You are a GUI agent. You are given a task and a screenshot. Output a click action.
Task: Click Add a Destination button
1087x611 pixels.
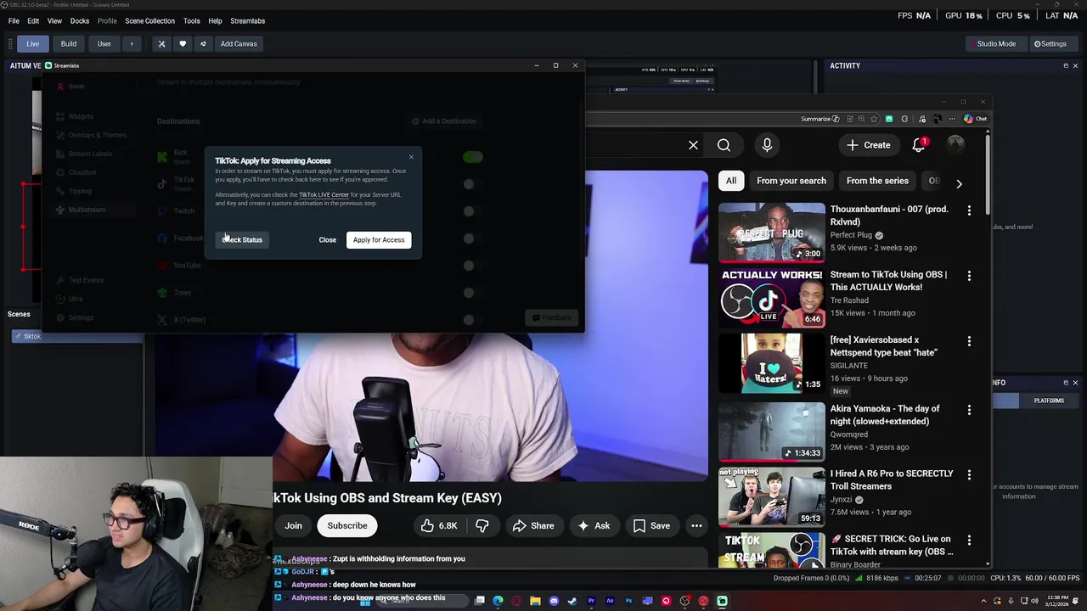444,121
